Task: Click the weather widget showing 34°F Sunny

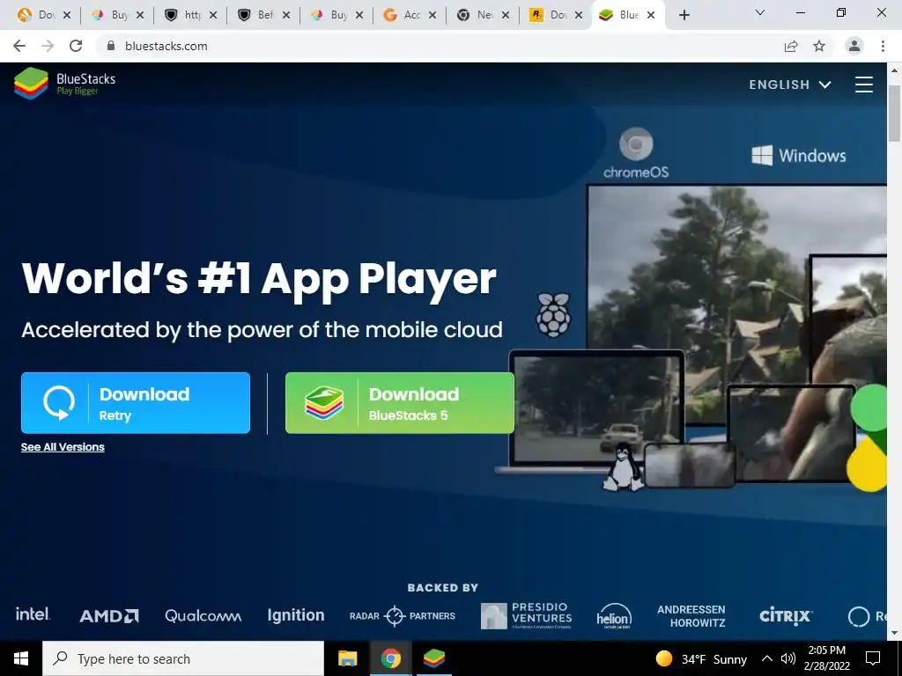Action: [x=700, y=658]
